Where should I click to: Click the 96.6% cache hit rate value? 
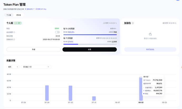coord(159,84)
